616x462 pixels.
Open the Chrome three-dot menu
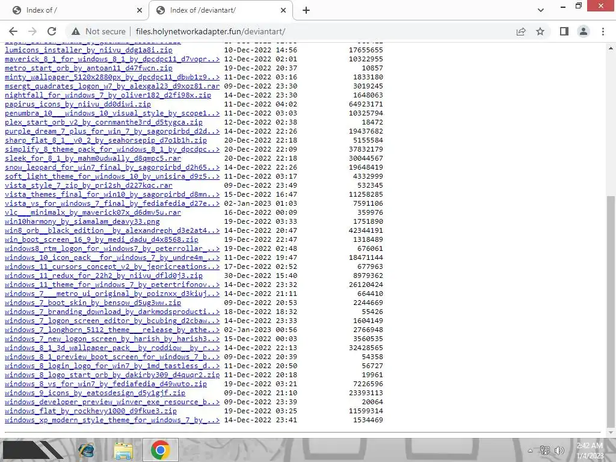[603, 31]
